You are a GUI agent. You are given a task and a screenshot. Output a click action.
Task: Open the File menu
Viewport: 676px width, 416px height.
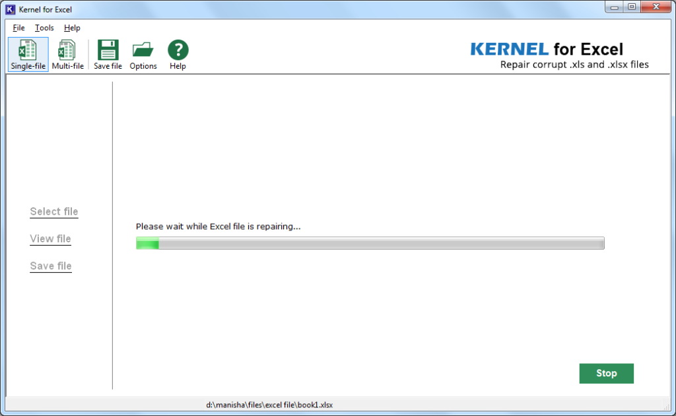click(18, 28)
